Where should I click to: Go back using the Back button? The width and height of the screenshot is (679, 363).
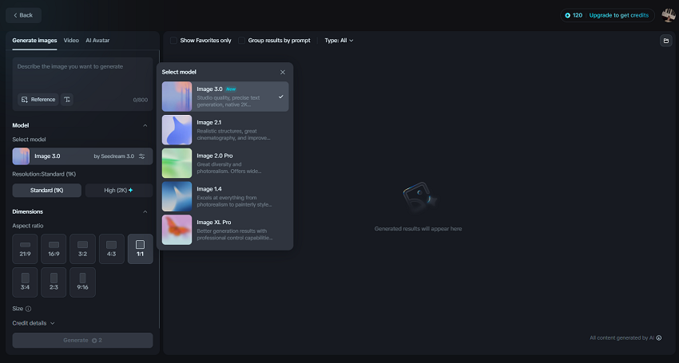click(23, 15)
